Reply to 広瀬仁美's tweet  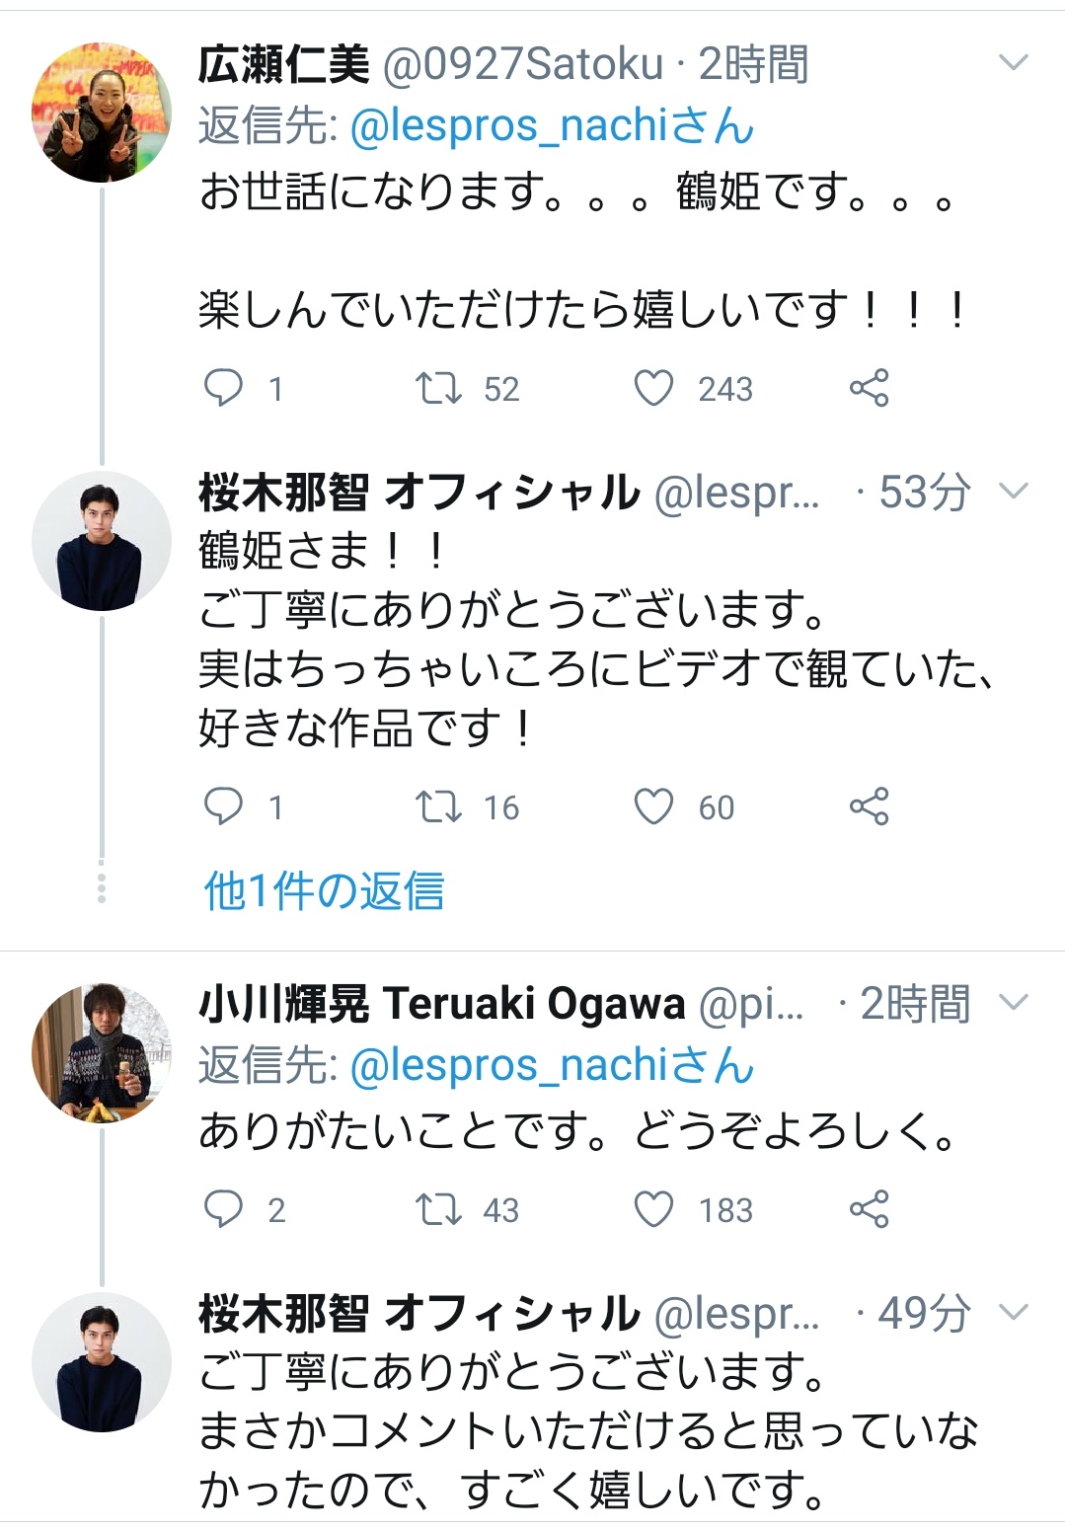223,388
